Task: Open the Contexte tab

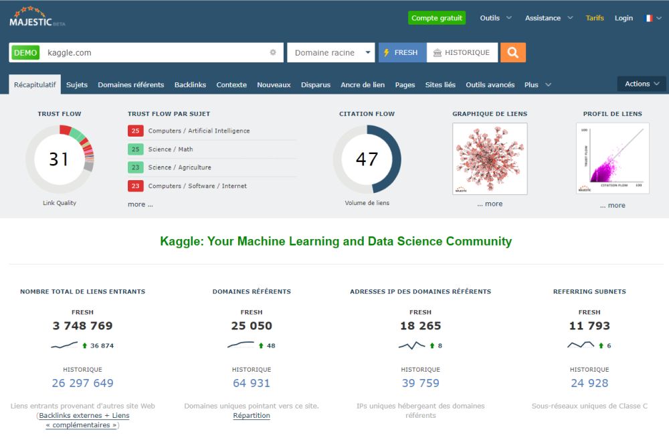Action: pos(231,84)
